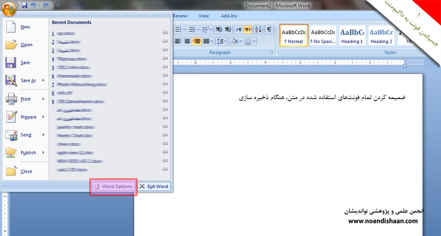
Task: Open the Paragraph dialog launcher
Action: 272,52
